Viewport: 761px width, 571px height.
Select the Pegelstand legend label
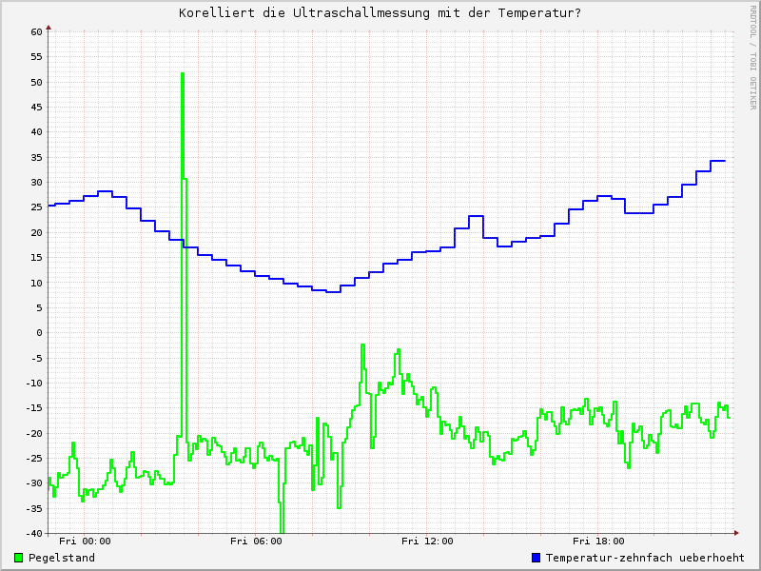pos(62,558)
